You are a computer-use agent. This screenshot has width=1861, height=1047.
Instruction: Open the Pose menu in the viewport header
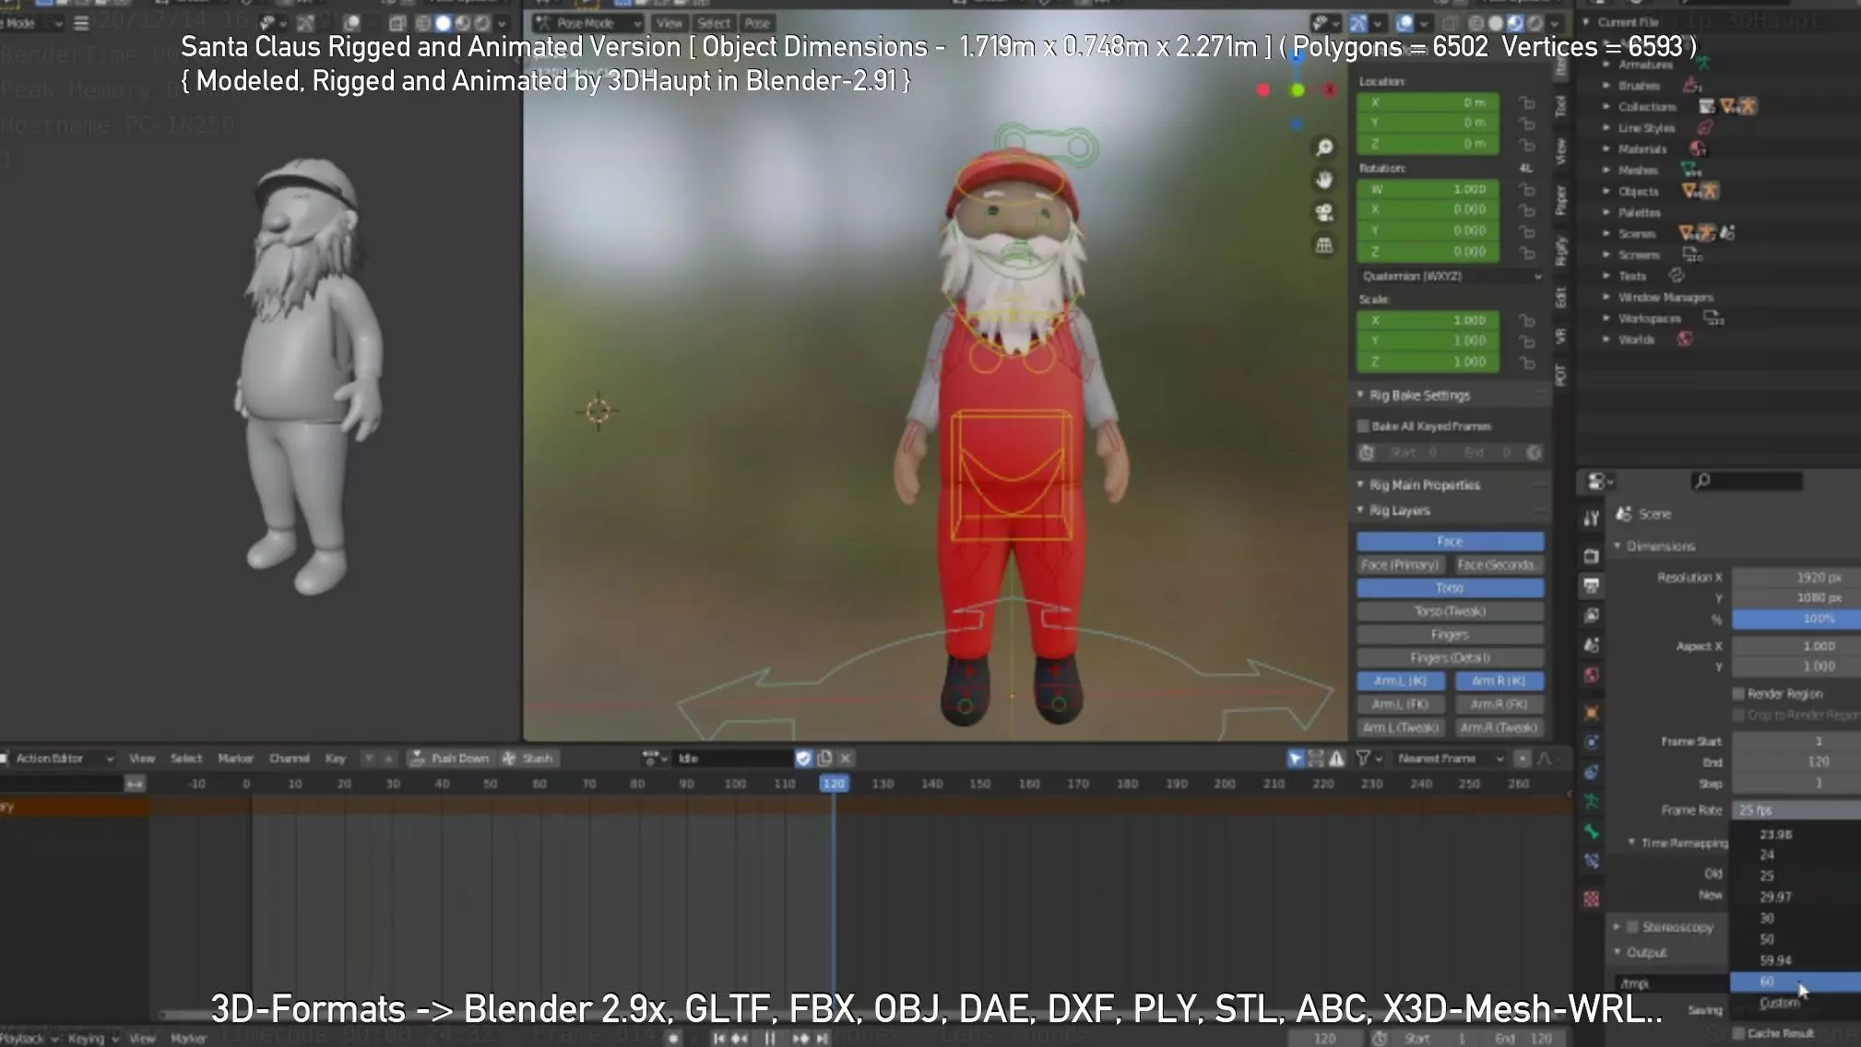[757, 23]
